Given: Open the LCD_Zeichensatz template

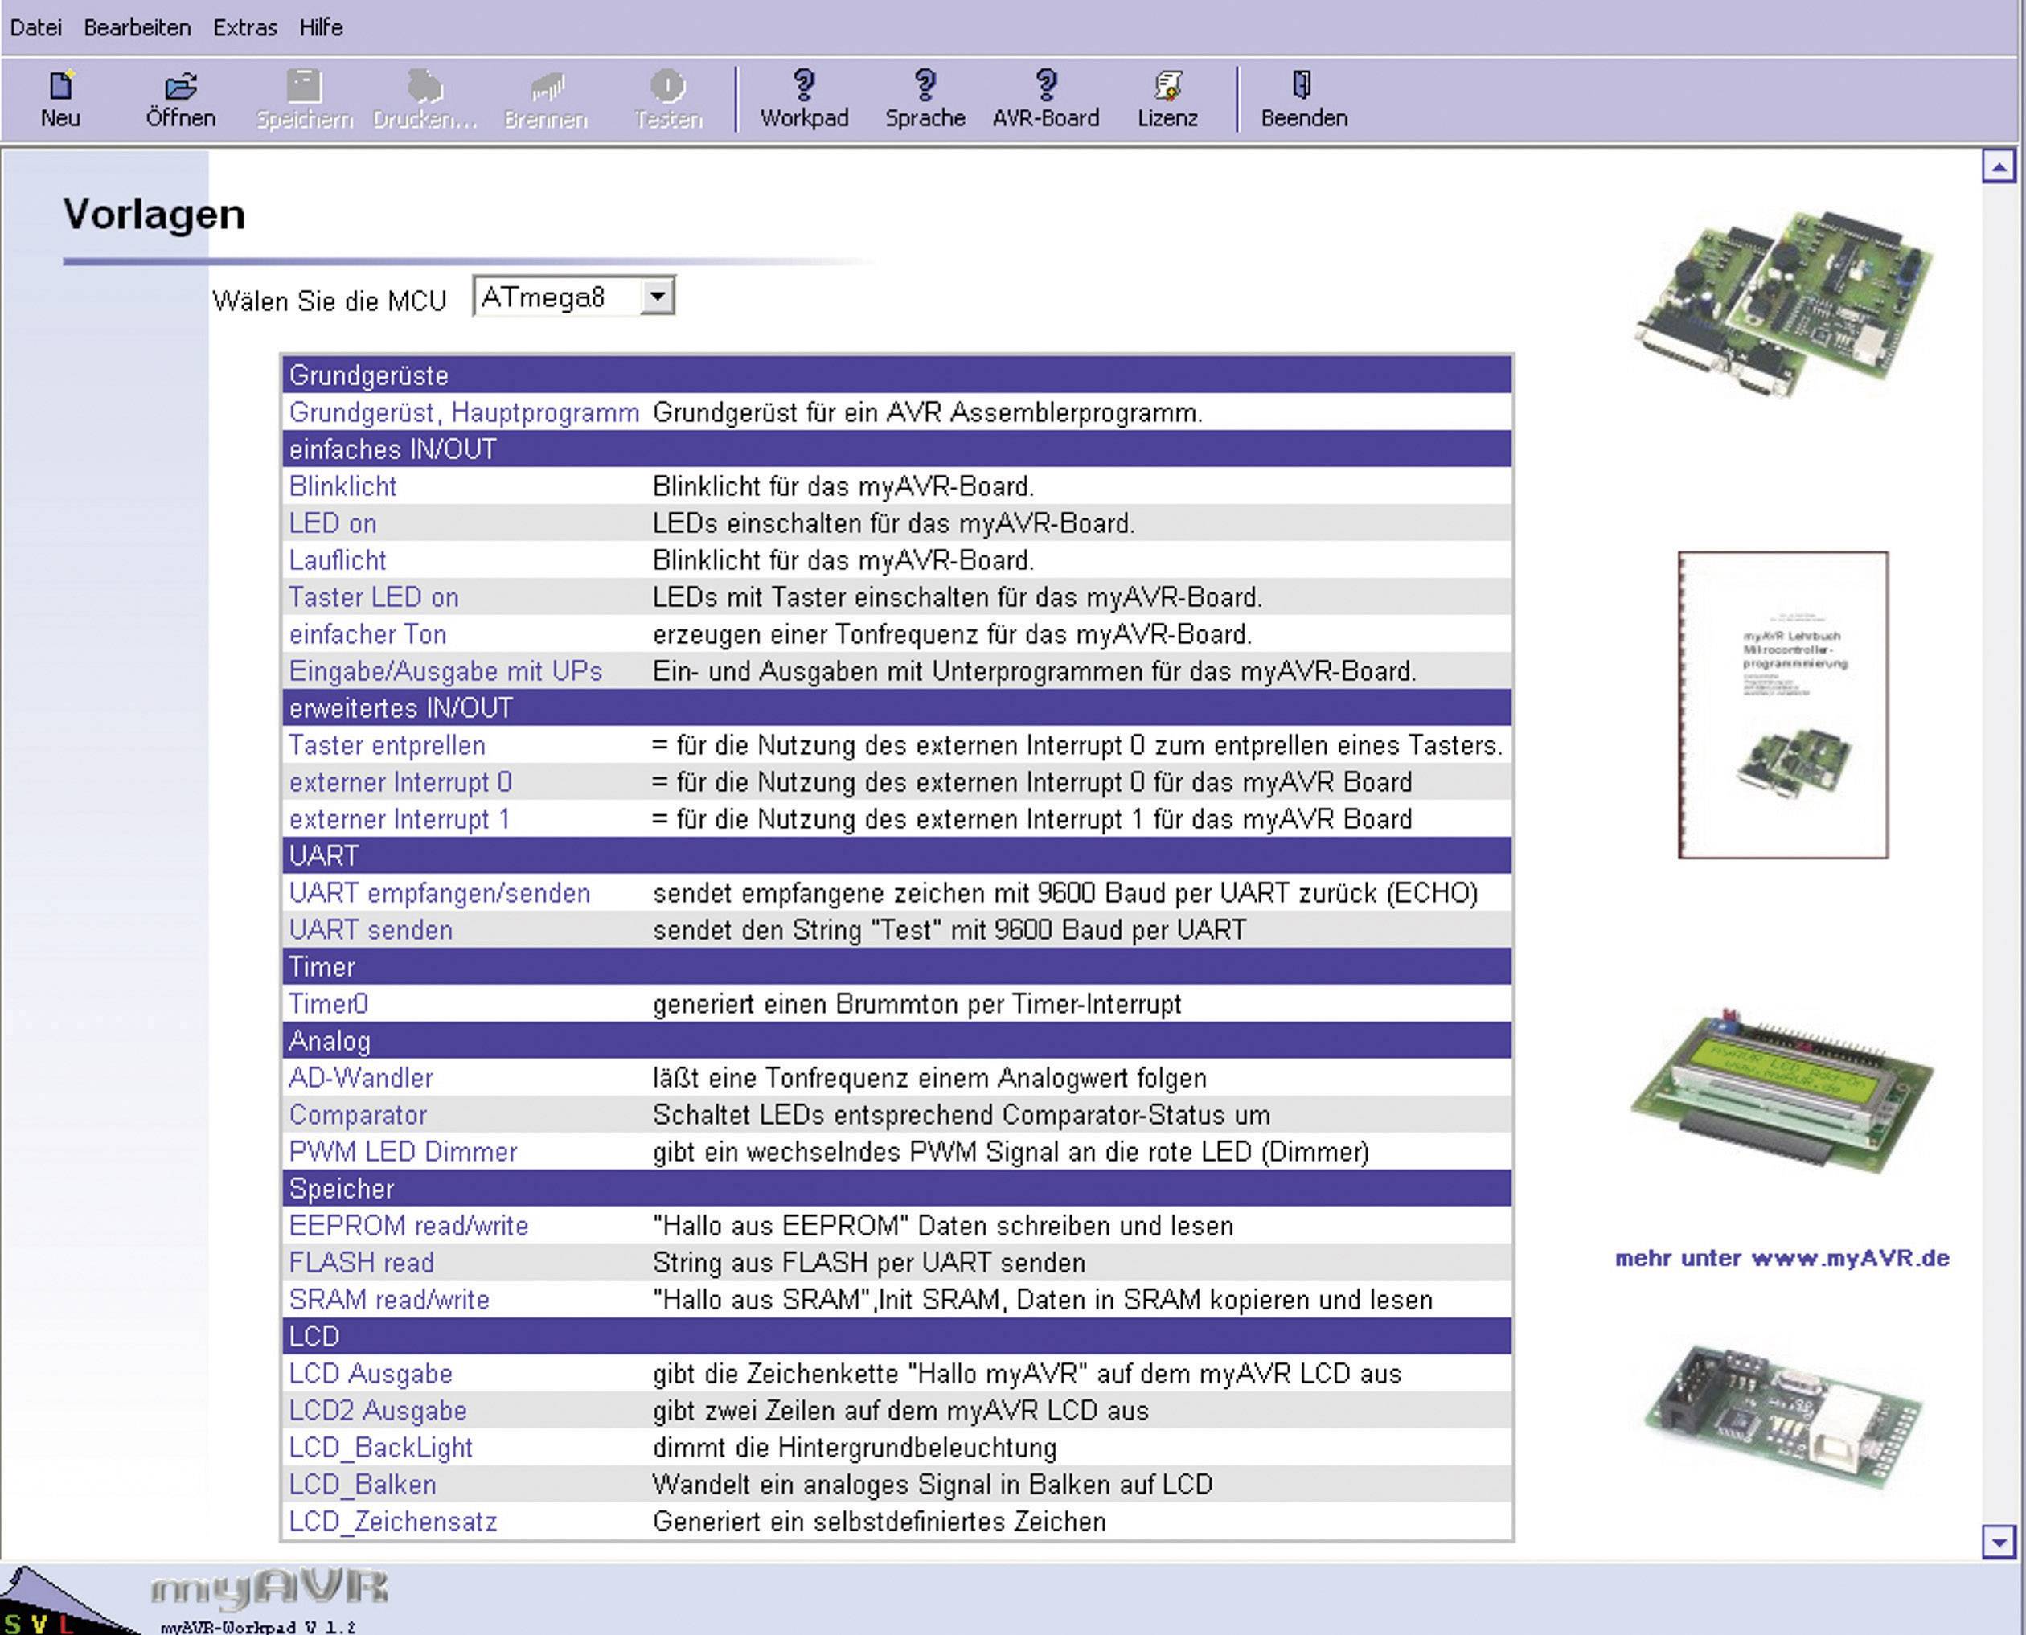Looking at the screenshot, I should coord(393,1521).
